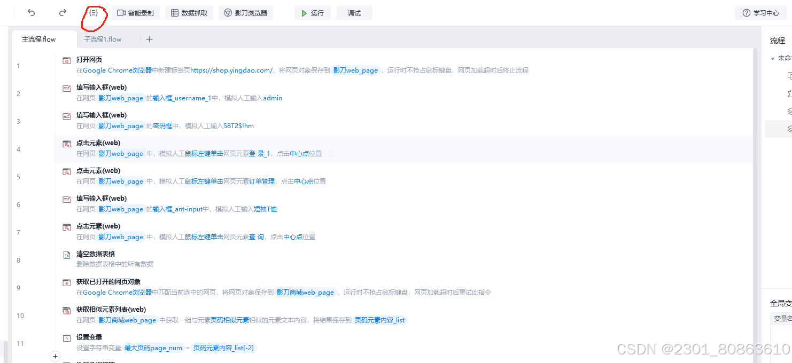Image resolution: width=792 pixels, height=363 pixels.
Task: Click the redo arrow in the toolbar
Action: 63,13
